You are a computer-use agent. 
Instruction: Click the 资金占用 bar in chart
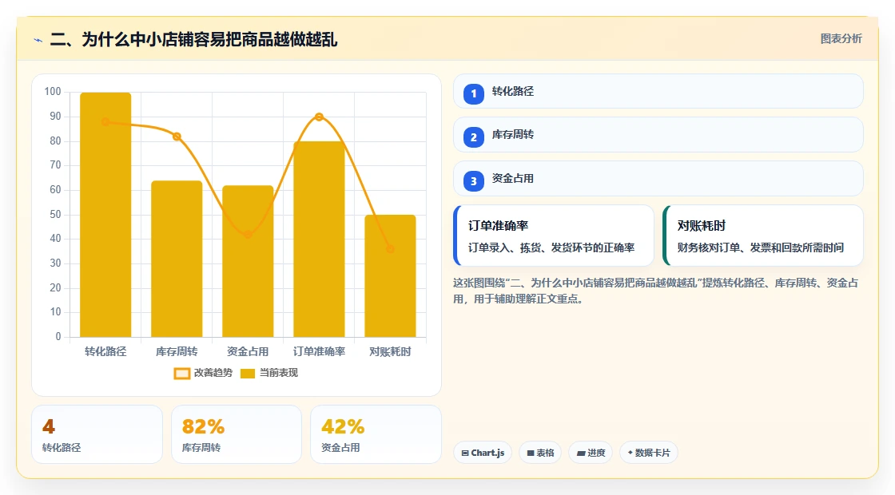pyautogui.click(x=248, y=261)
